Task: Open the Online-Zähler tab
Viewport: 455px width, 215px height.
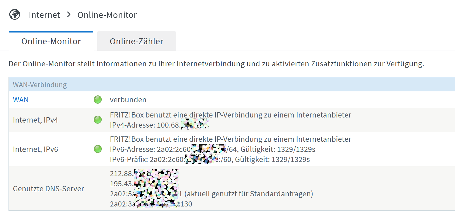Action: (x=136, y=41)
